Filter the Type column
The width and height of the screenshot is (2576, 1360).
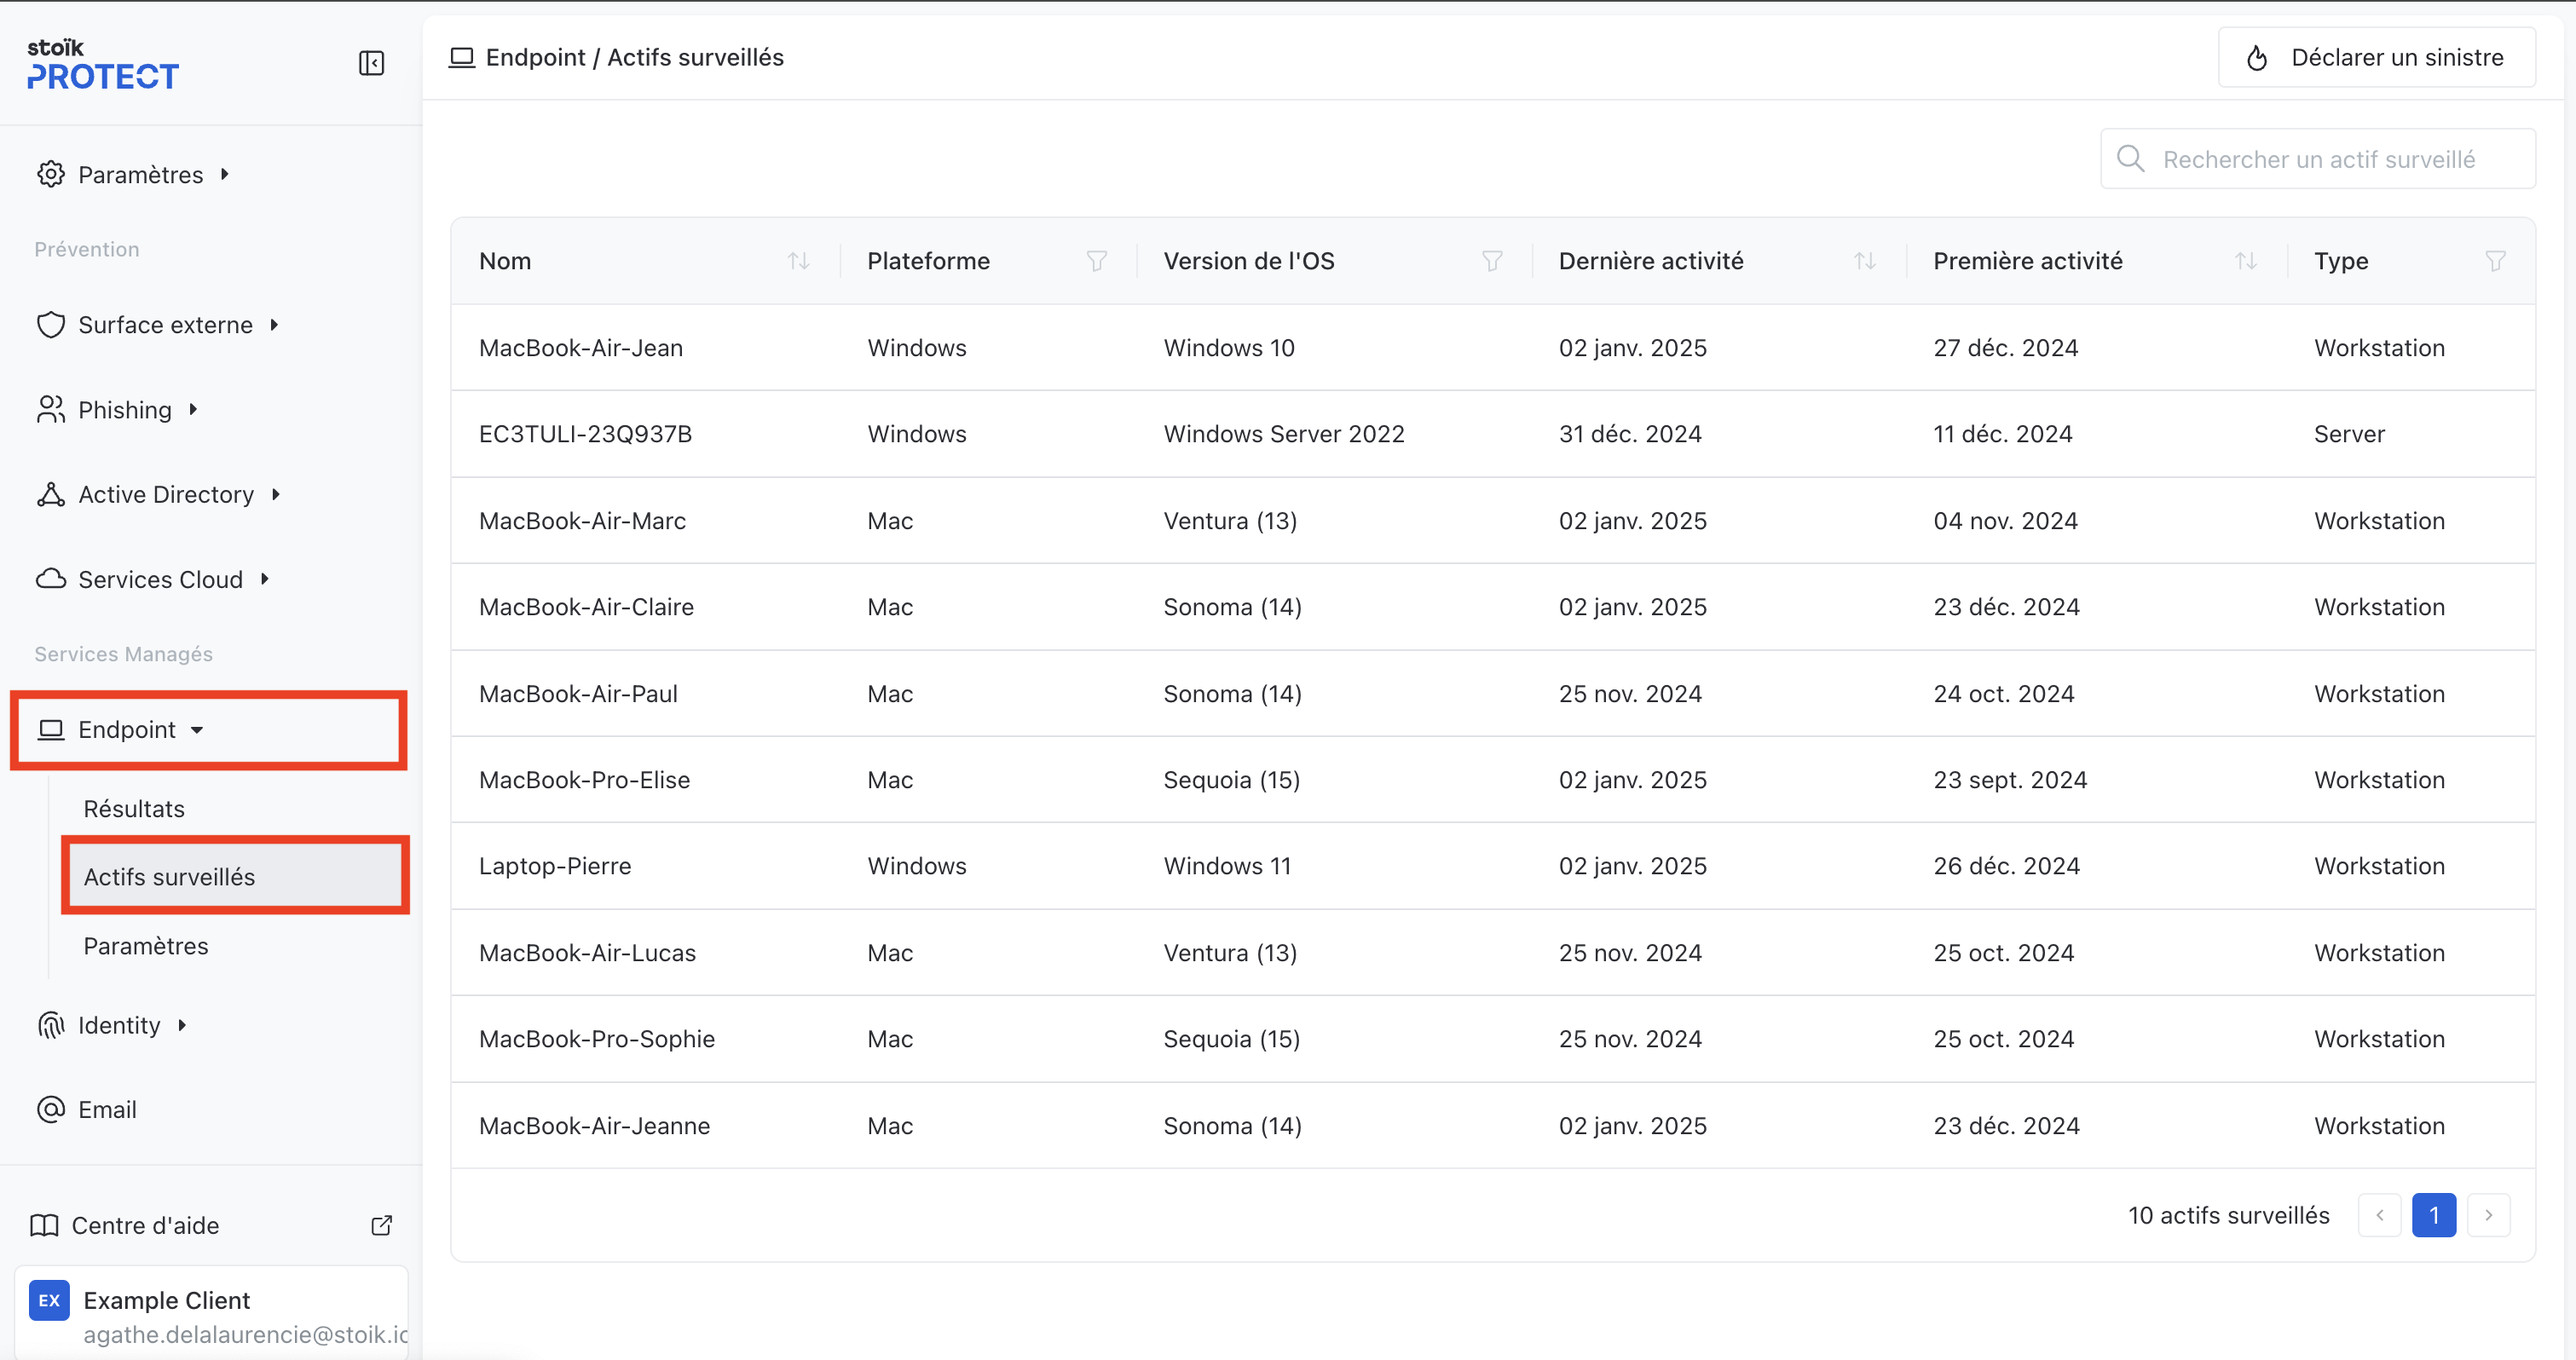point(2494,261)
